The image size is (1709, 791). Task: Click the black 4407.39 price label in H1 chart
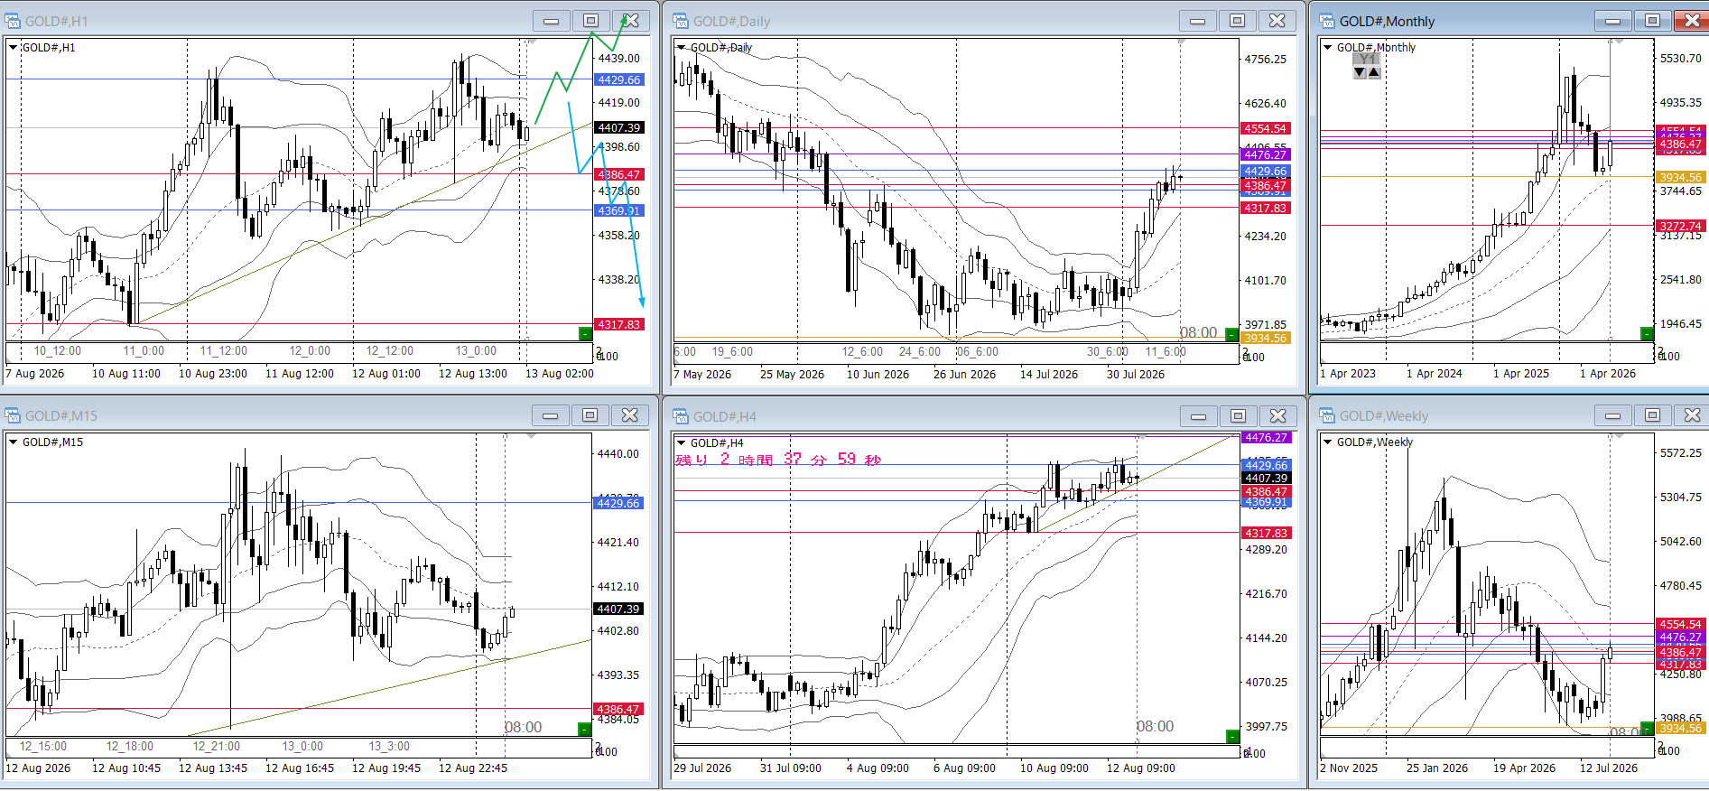619,128
